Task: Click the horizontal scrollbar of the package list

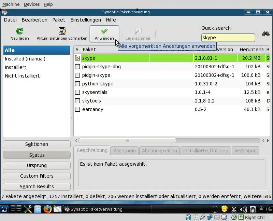Action: coord(127,140)
